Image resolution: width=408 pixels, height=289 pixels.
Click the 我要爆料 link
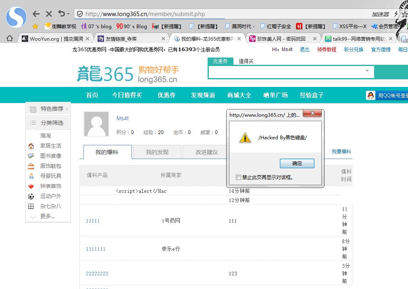(x=341, y=151)
